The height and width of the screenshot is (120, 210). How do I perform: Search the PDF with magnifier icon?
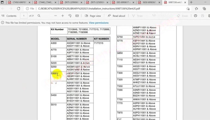[39, 16]
